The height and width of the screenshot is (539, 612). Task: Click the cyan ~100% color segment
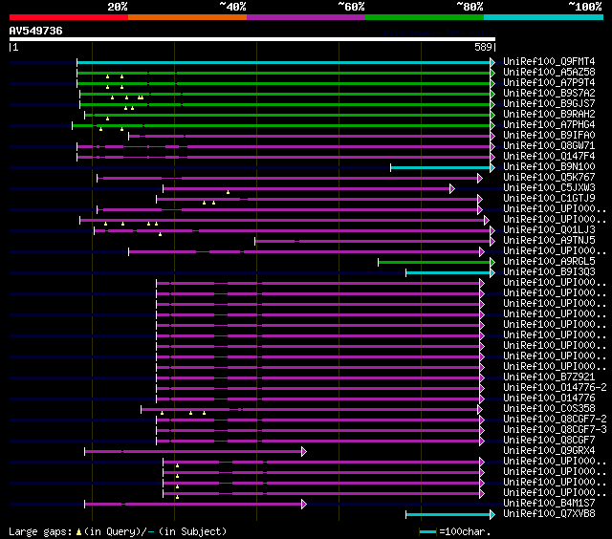coord(543,17)
